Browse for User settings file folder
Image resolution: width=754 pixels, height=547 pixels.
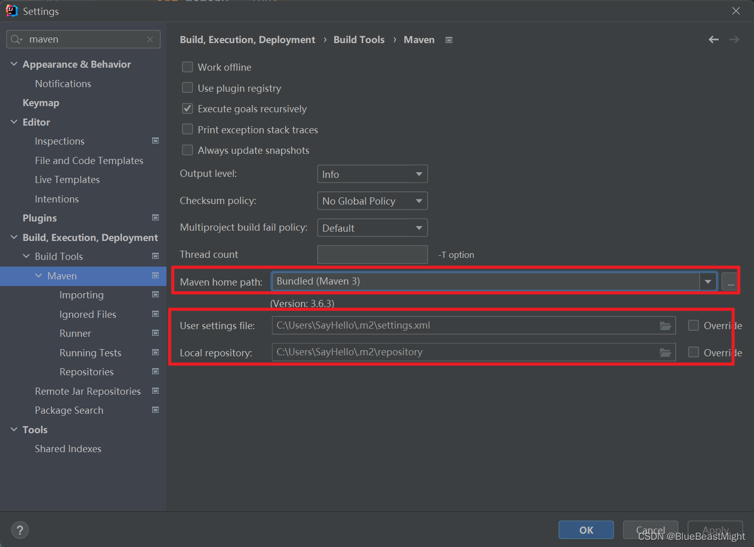pyautogui.click(x=665, y=326)
